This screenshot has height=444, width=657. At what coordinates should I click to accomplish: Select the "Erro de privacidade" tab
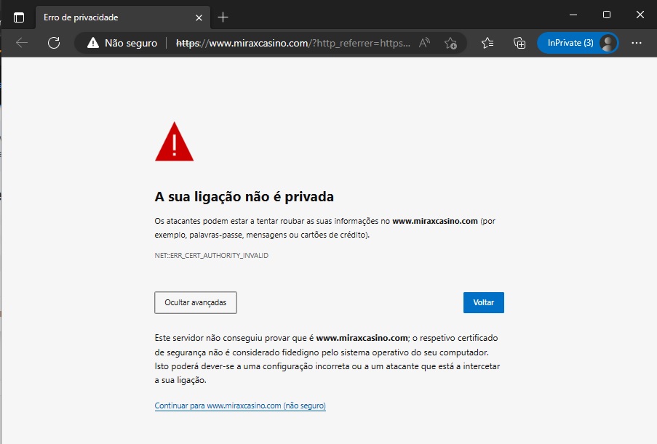123,17
